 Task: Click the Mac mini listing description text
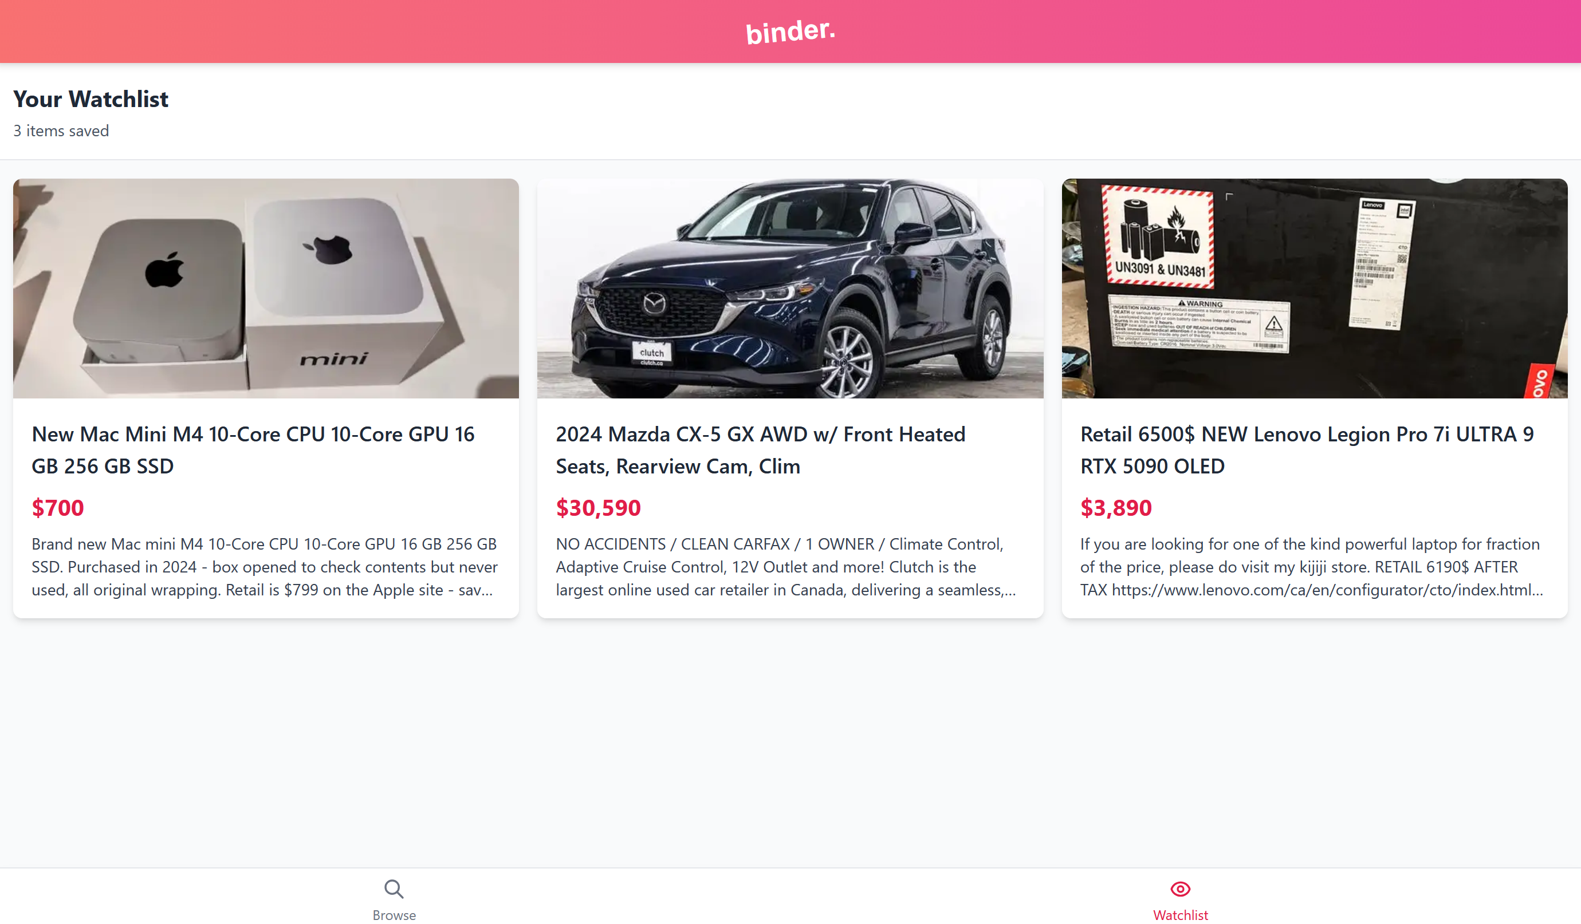(265, 567)
